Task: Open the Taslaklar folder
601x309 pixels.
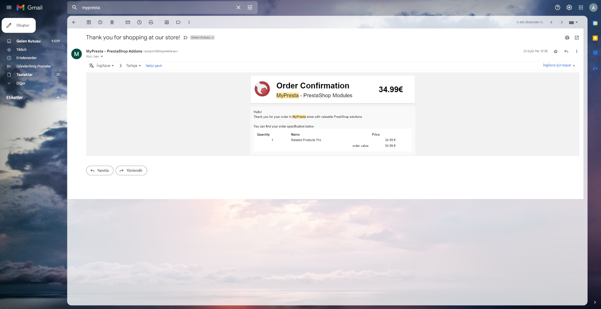Action: click(24, 75)
